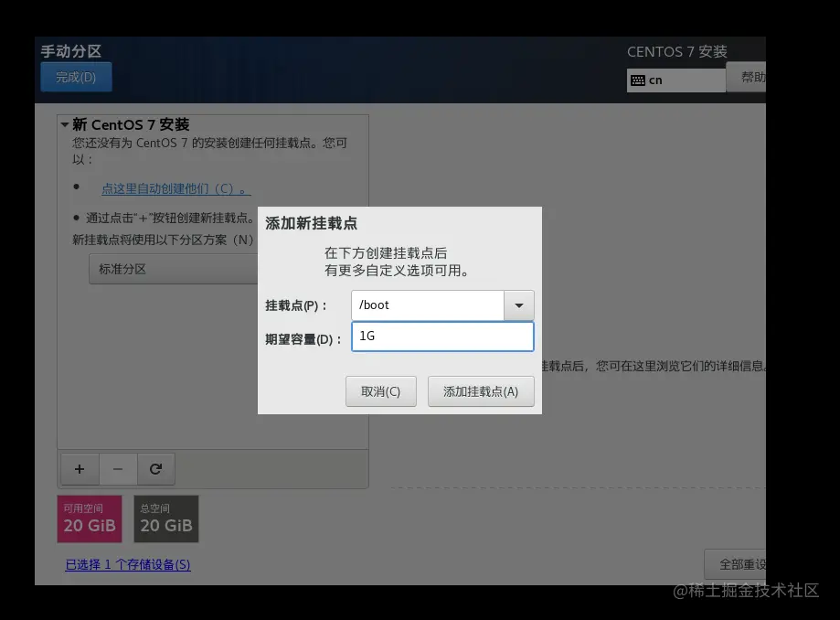Click the 帮助 button
840x620 pixels.
pyautogui.click(x=746, y=77)
